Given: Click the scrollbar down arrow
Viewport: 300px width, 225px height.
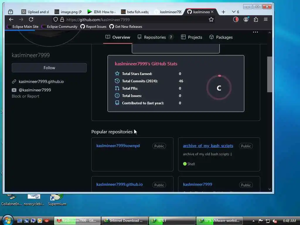Looking at the screenshot, I should 270,189.
